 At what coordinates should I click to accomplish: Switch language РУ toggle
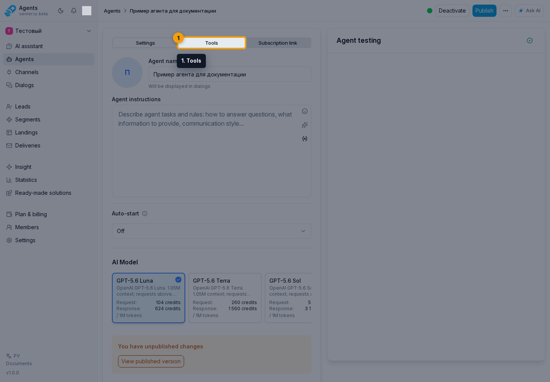(13, 356)
